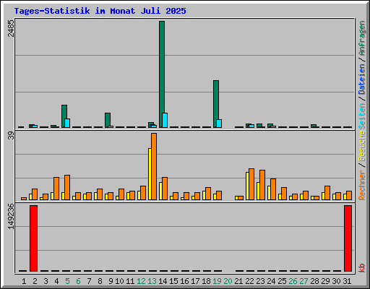Click the 'Seiten' legend label
The image size is (370, 289).
(362, 116)
